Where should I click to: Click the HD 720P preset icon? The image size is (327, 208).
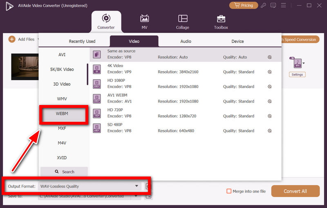(x=97, y=113)
